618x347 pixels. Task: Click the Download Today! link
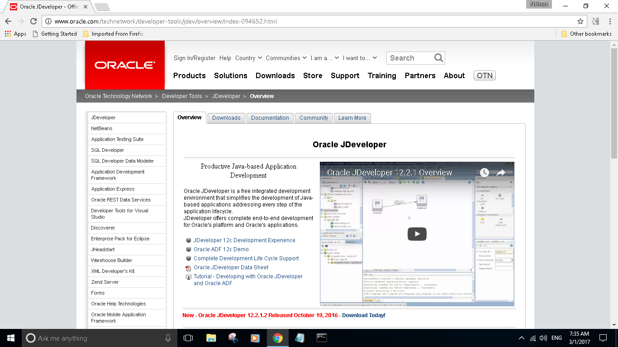click(364, 315)
